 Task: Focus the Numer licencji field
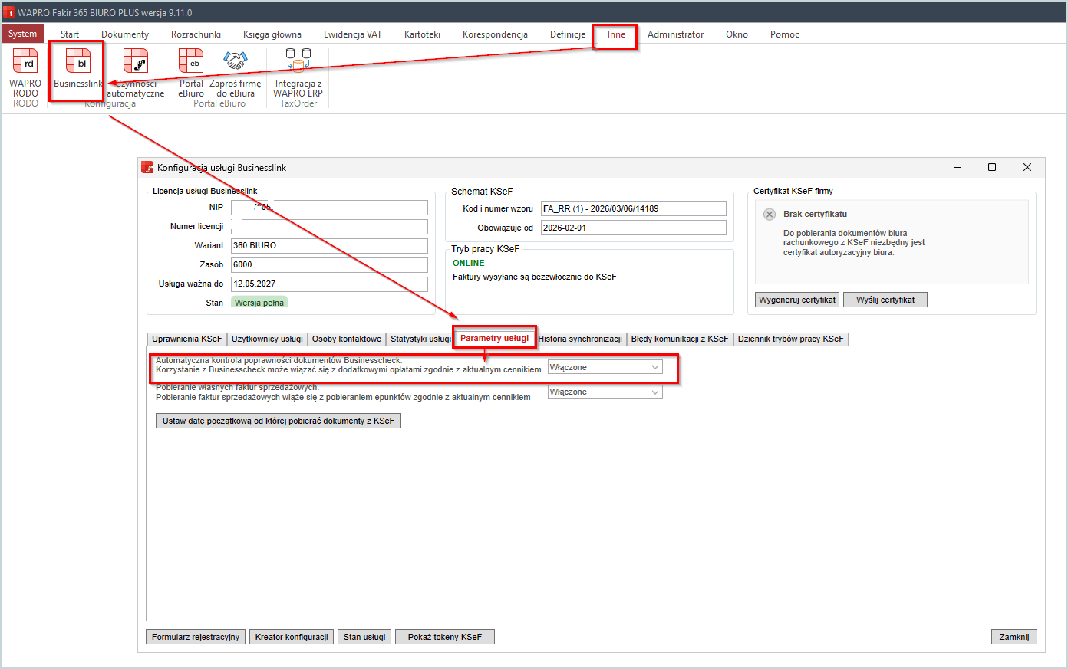click(x=329, y=227)
